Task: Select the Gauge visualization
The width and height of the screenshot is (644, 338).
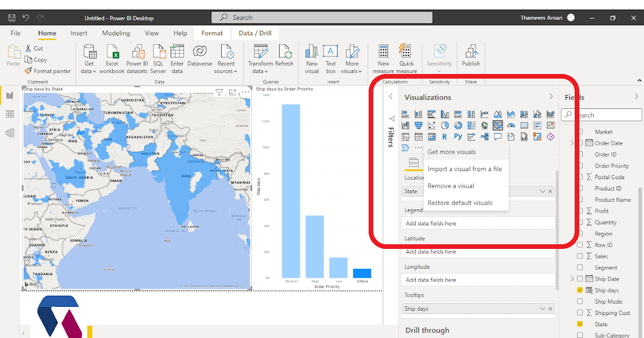Action: pos(511,125)
